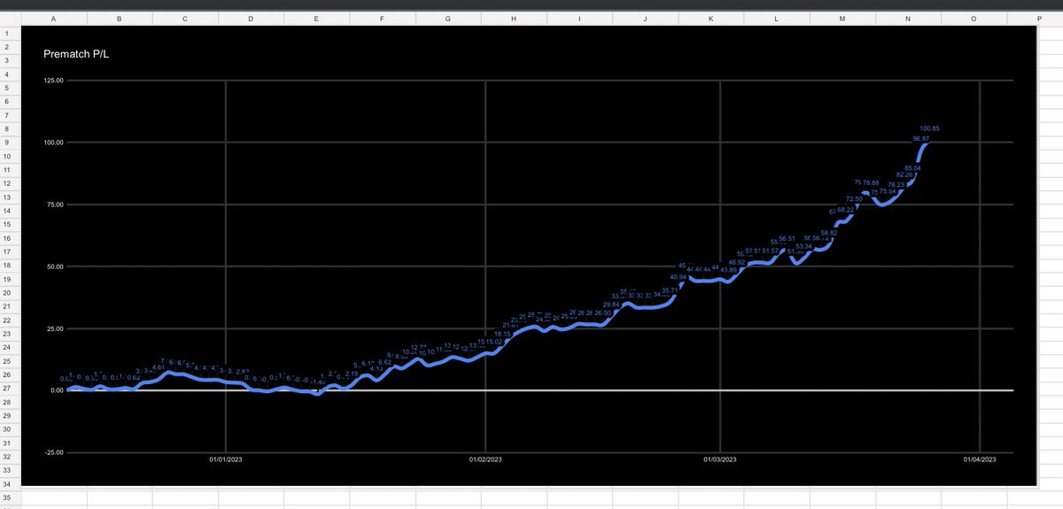This screenshot has width=1063, height=509.
Task: Click the 100.00 vertical axis label
Action: 51,143
